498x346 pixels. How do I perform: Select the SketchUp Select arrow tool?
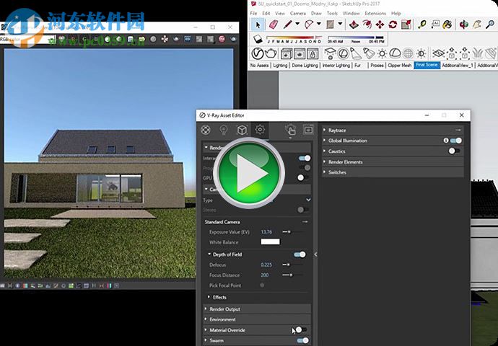258,25
